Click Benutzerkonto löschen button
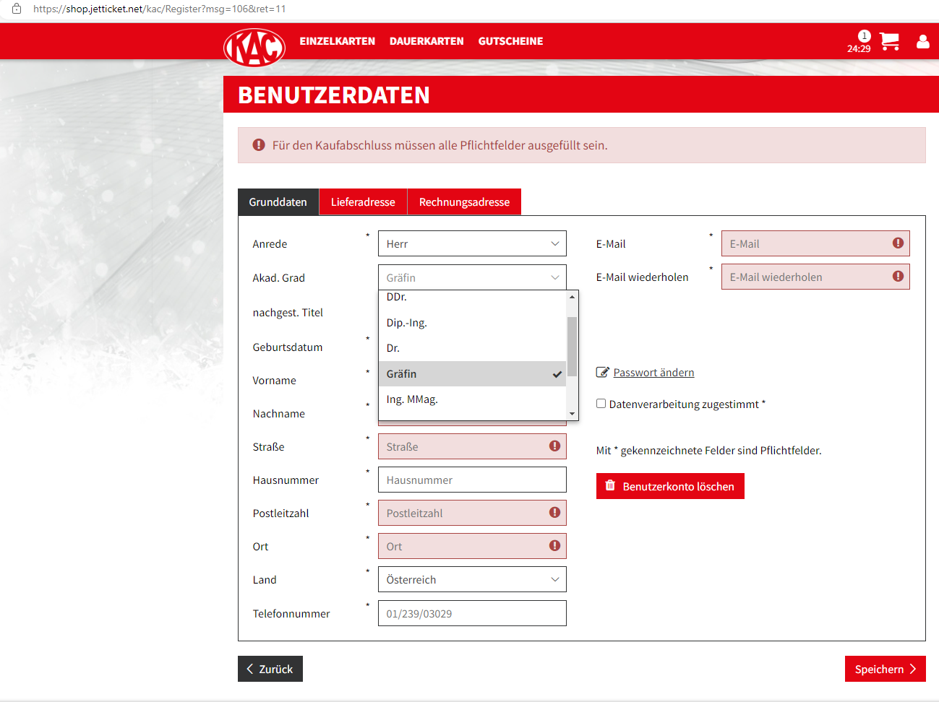Viewport: 939px width, 702px height. 669,486
